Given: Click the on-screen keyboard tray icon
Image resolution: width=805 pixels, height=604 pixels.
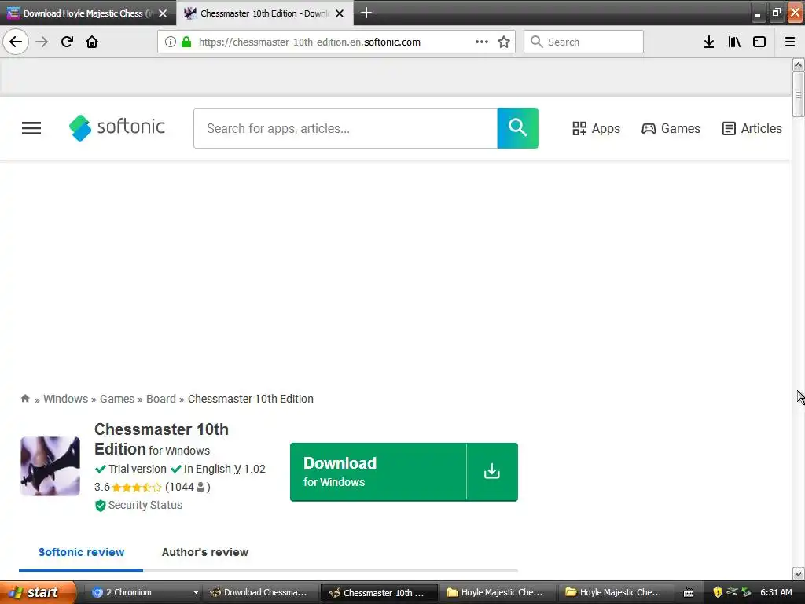Looking at the screenshot, I should pos(689,593).
